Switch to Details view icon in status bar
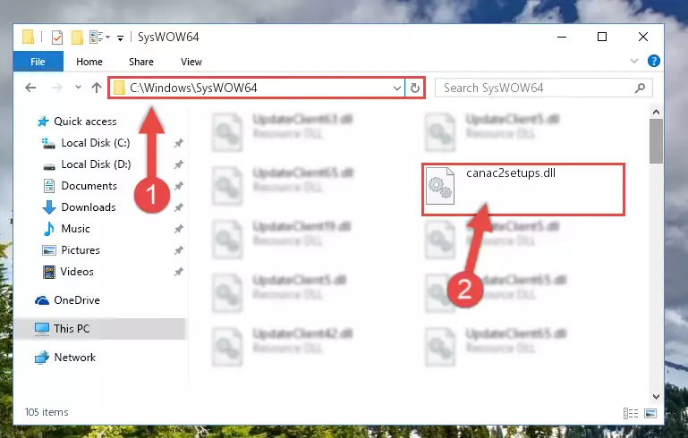Screen dimensions: 688x438 coord(631,413)
